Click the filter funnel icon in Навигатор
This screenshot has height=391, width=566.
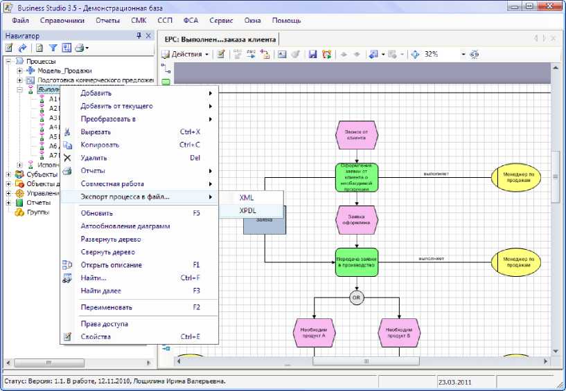[53, 48]
